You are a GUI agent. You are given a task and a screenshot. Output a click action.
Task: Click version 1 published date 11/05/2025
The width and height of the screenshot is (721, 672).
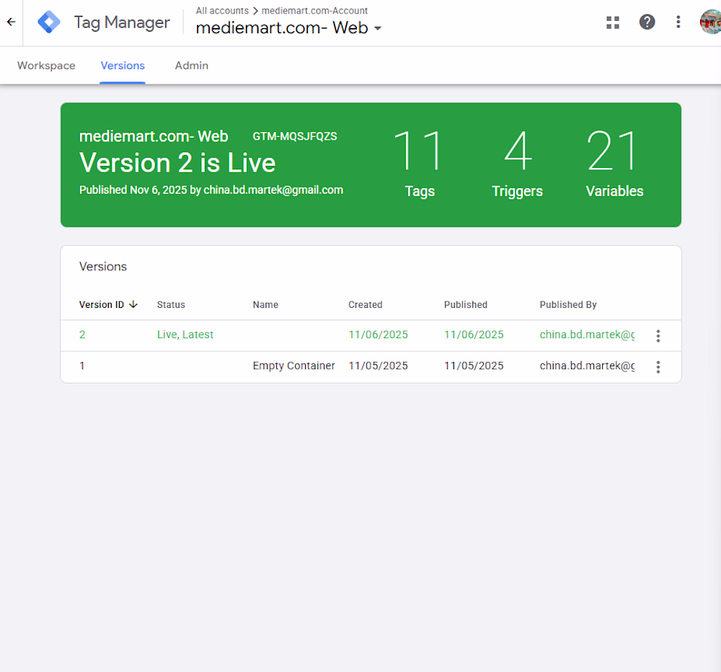[474, 366]
